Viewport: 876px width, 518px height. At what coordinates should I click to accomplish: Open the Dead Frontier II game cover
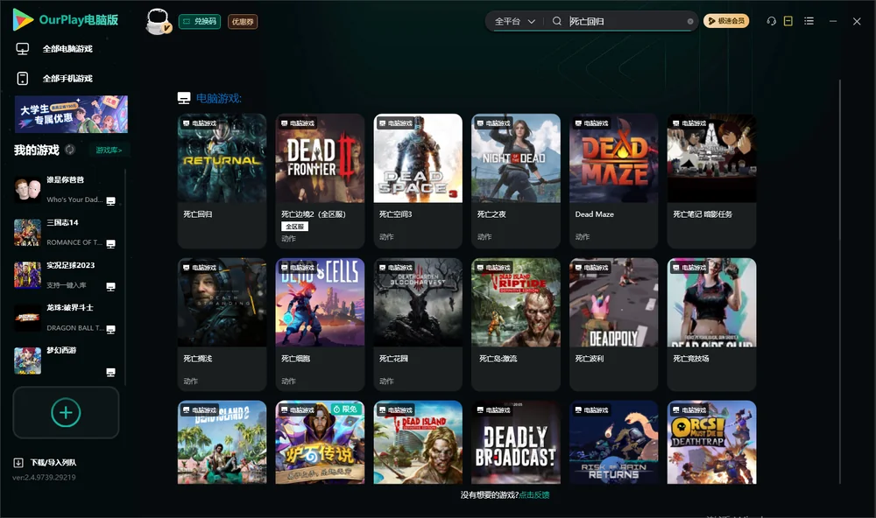pyautogui.click(x=320, y=158)
